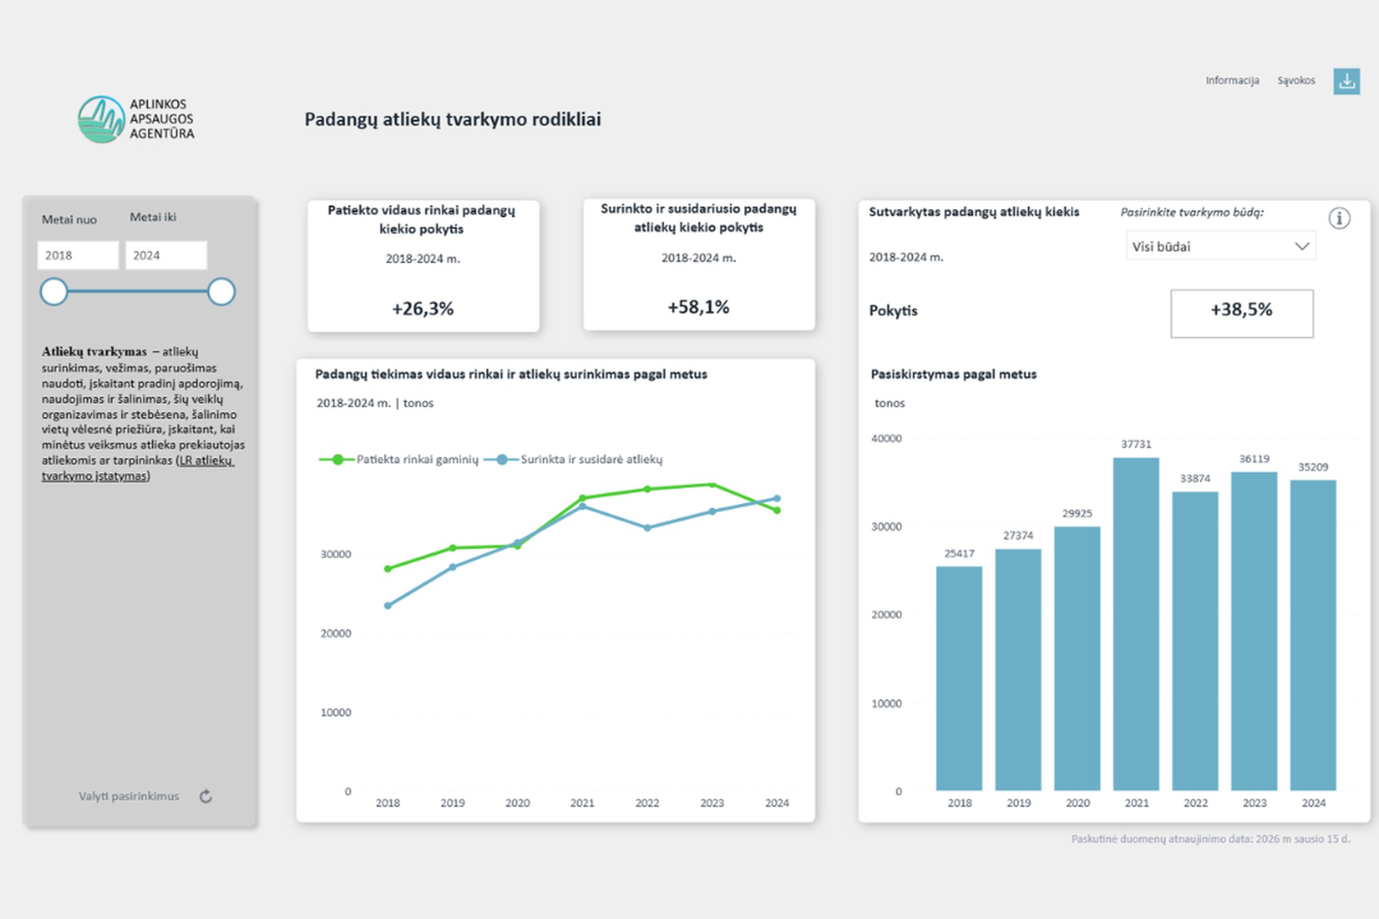Click Valyti pasirinkimus button
This screenshot has height=919, width=1379.
(129, 796)
